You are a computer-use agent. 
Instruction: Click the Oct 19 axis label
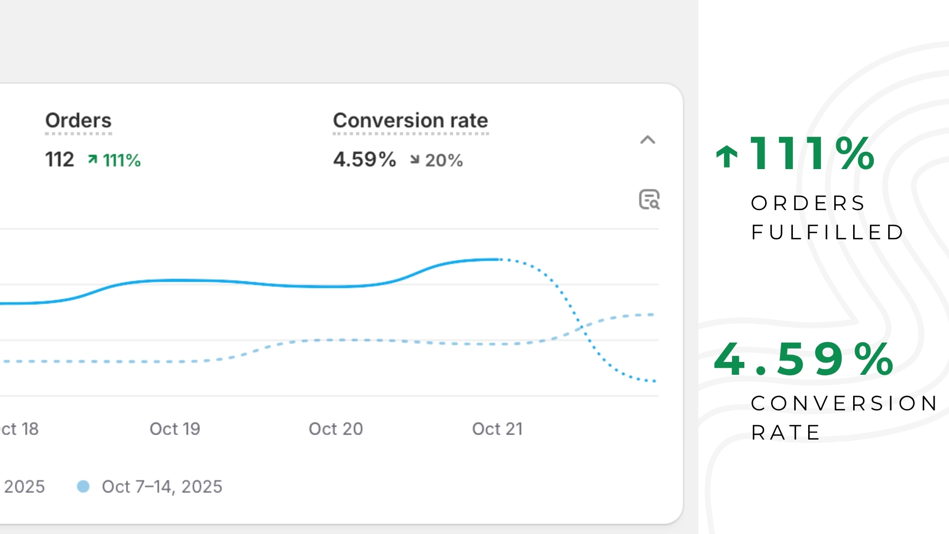pos(175,429)
